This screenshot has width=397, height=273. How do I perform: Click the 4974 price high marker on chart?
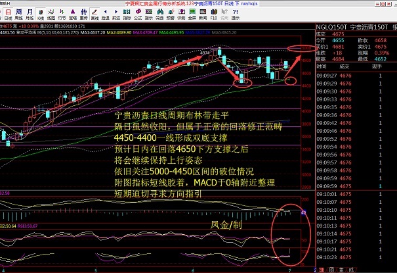(x=205, y=52)
